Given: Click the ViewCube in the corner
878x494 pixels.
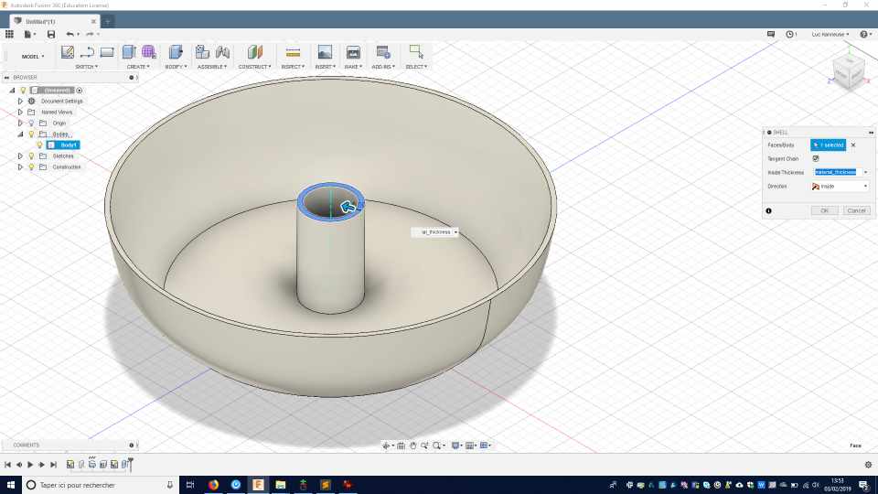Looking at the screenshot, I should (x=849, y=71).
